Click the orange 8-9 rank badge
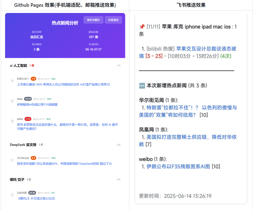Image resolution: width=253 pixels, height=210 pixels. 33,158
